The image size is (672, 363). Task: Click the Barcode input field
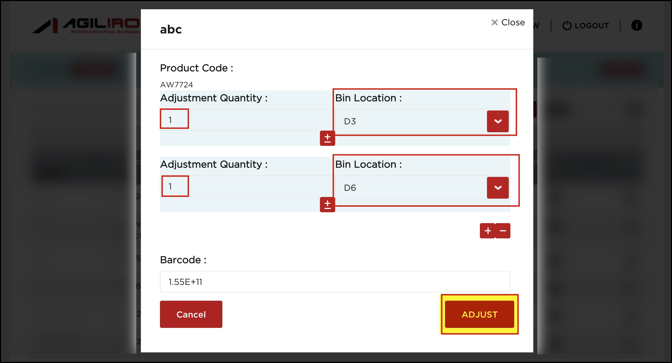coord(335,282)
